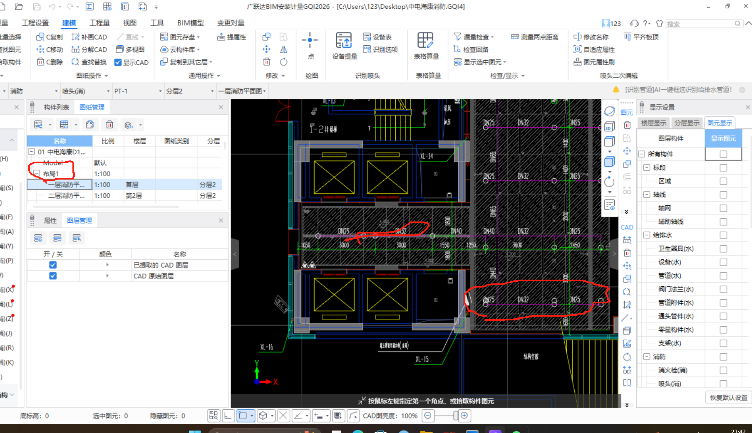Viewport: 752px width, 433px height.
Task: Check the 卫生器具(水) display checkbox
Action: (723, 249)
